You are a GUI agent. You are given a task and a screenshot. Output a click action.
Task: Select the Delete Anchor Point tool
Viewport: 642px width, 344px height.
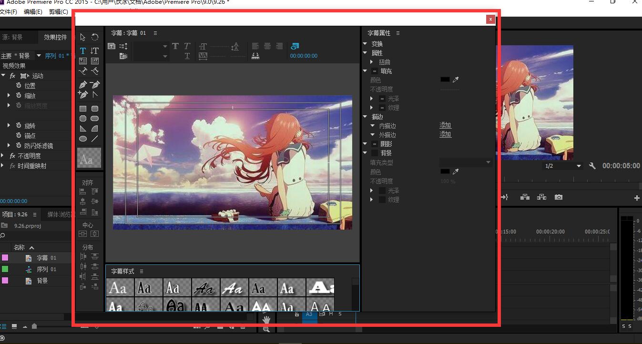95,84
